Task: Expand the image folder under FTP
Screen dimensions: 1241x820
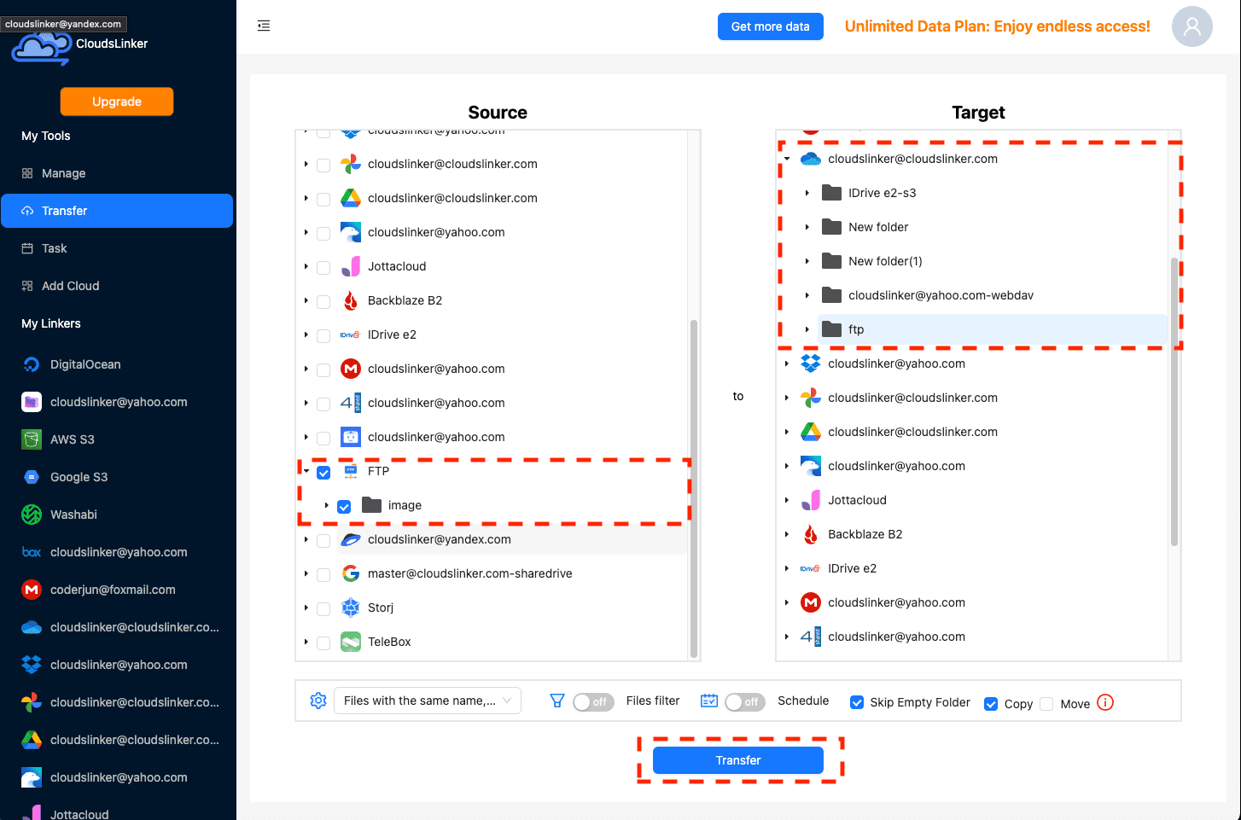Action: click(327, 505)
